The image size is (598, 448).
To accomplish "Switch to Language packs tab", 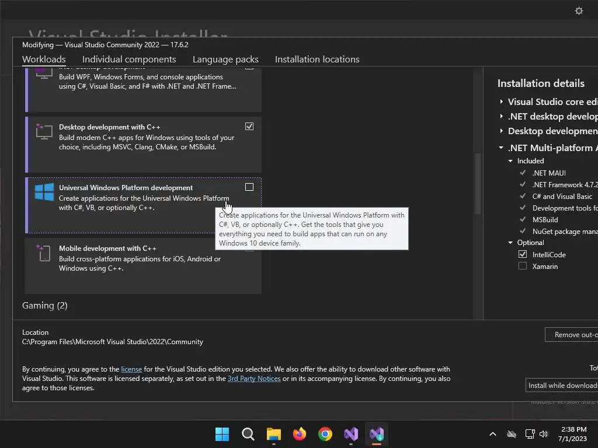I will pyautogui.click(x=225, y=60).
